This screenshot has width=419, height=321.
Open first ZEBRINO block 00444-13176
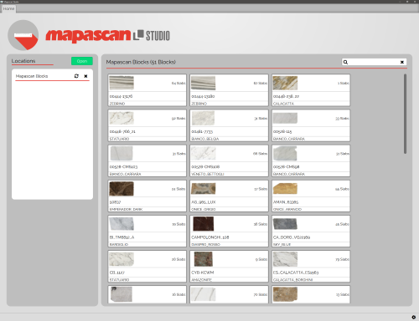147,90
